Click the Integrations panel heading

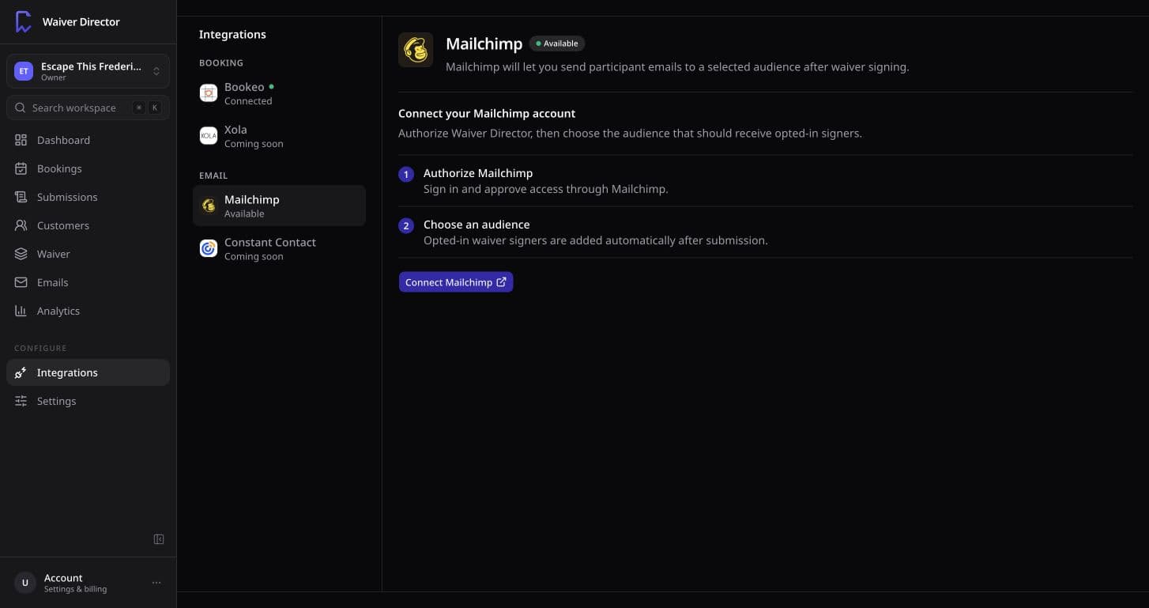tap(232, 35)
